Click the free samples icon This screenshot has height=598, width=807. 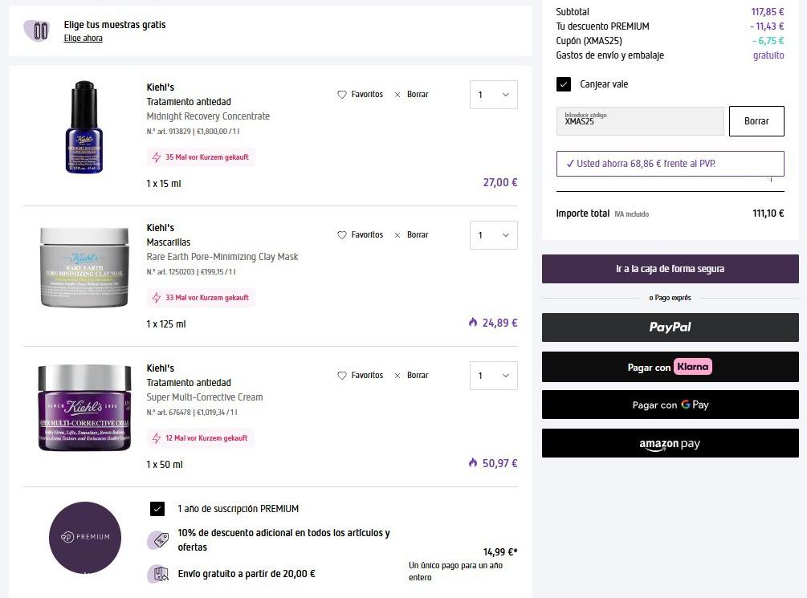[x=37, y=31]
